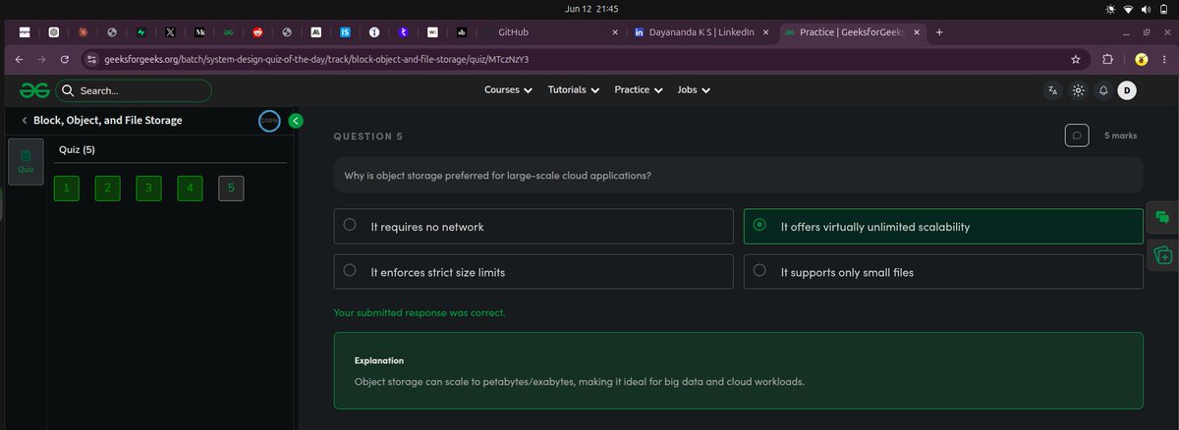
Task: Select 'It supports only small files' option
Action: 943,272
